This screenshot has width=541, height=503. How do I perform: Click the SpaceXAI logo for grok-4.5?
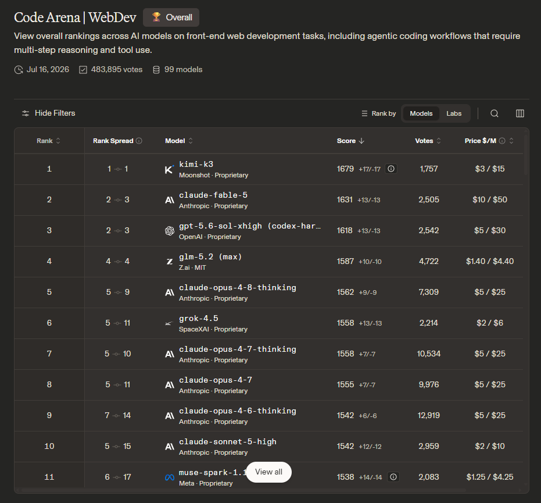169,323
